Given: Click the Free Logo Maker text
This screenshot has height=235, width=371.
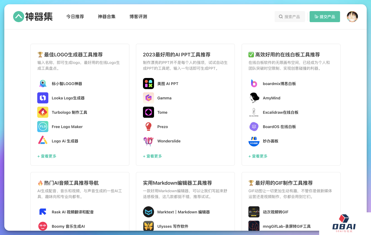Looking at the screenshot, I should 67,127.
